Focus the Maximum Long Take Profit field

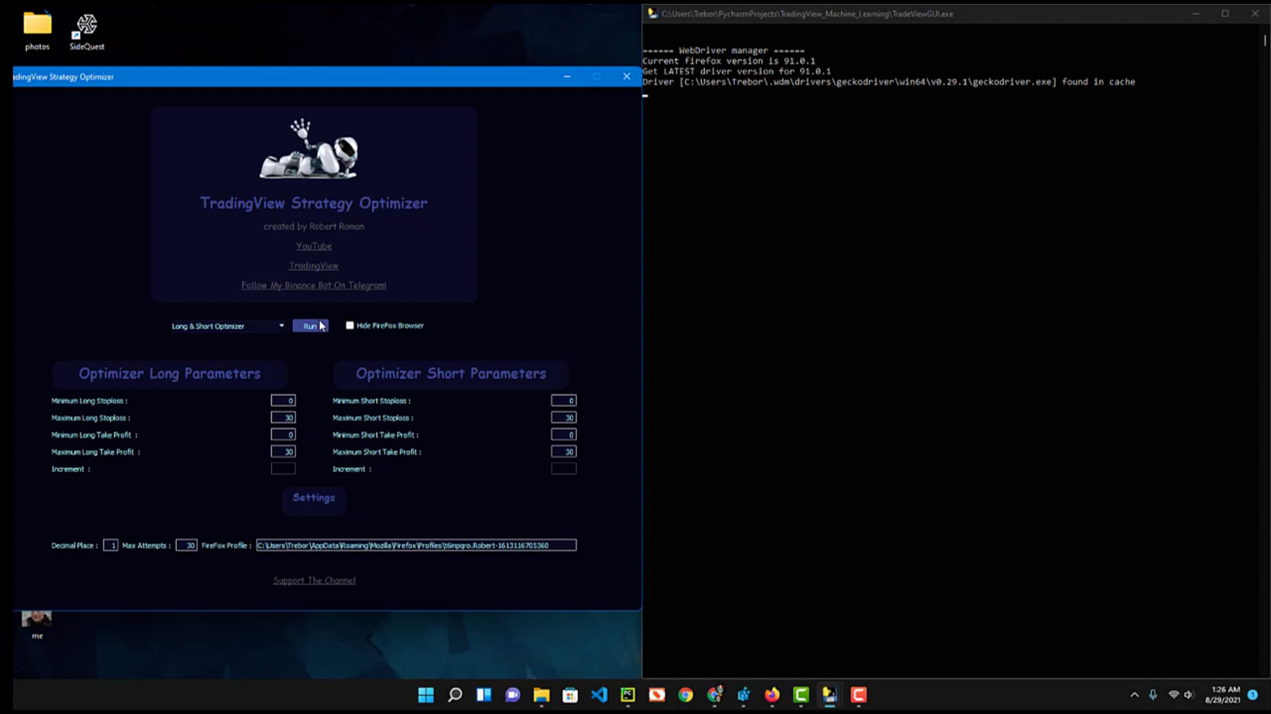tap(283, 451)
